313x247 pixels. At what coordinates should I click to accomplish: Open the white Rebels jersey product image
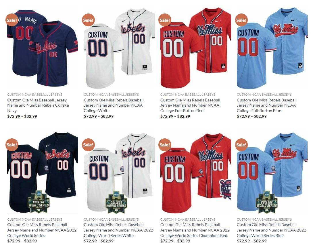tap(119, 48)
